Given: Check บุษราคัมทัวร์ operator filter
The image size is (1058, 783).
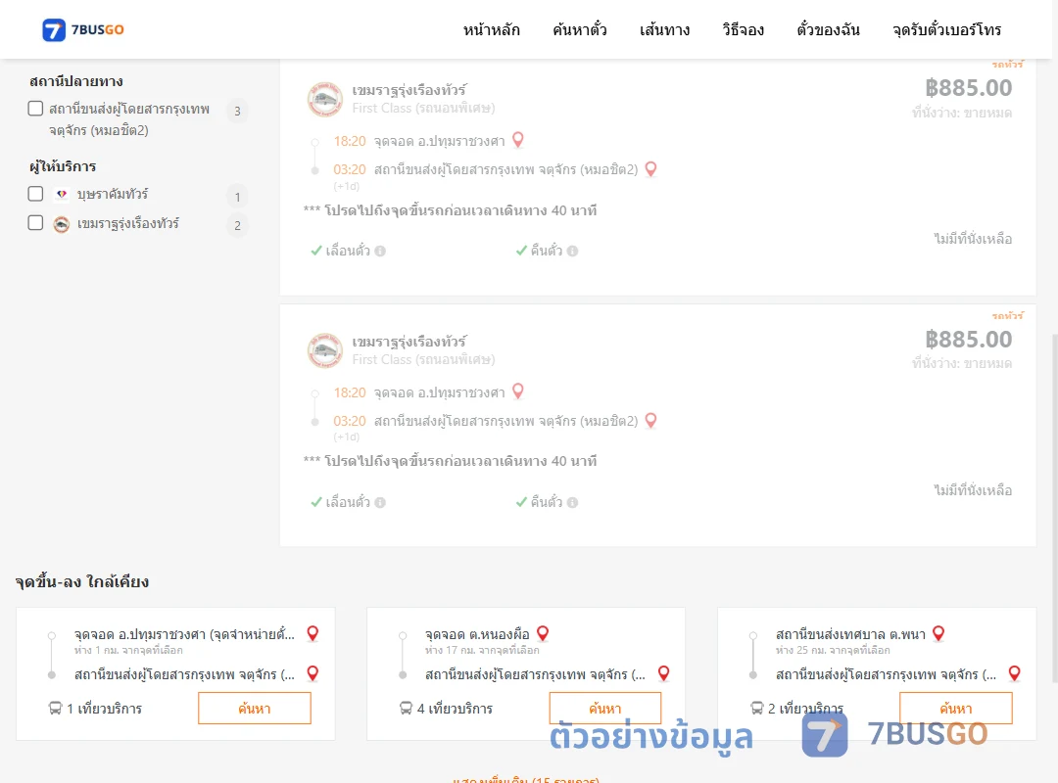Looking at the screenshot, I should point(36,194).
